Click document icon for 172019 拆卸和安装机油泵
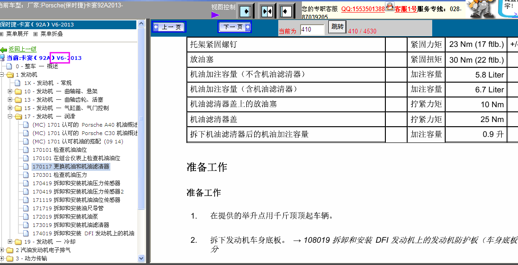Image resolution: width=518 pixels, height=265 pixels. coord(26,217)
